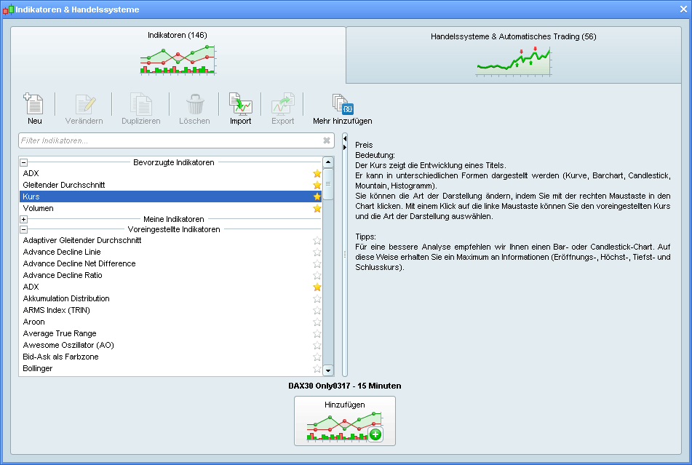Click the list scrollbar down arrow
The height and width of the screenshot is (465, 692).
[327, 370]
